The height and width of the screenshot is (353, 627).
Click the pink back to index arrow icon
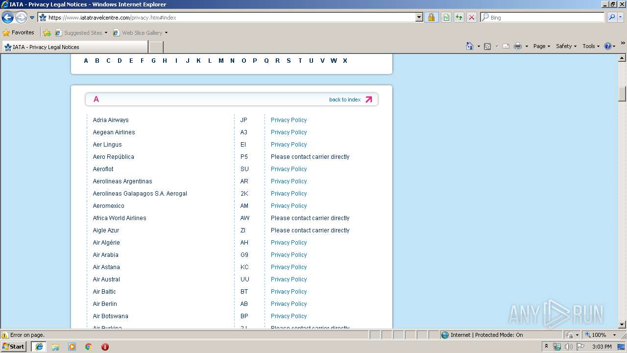click(369, 100)
